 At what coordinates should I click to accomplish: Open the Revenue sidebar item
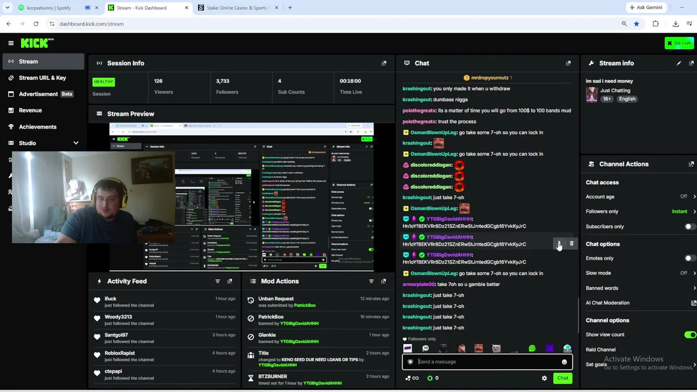tap(42, 111)
